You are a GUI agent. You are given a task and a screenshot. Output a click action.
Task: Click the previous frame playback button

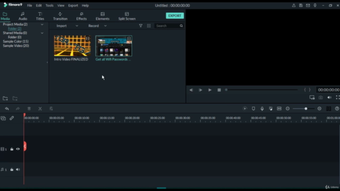tap(191, 90)
